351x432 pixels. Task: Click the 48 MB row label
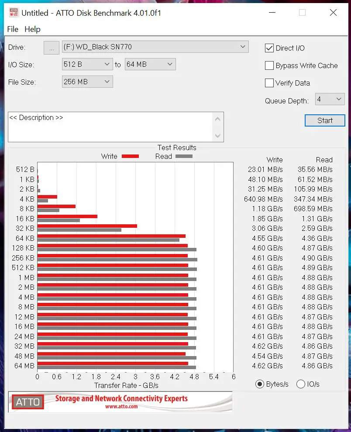coord(24,356)
